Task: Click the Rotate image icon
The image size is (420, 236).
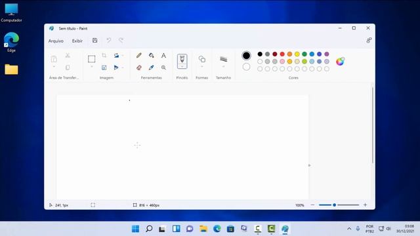Action: 116,55
